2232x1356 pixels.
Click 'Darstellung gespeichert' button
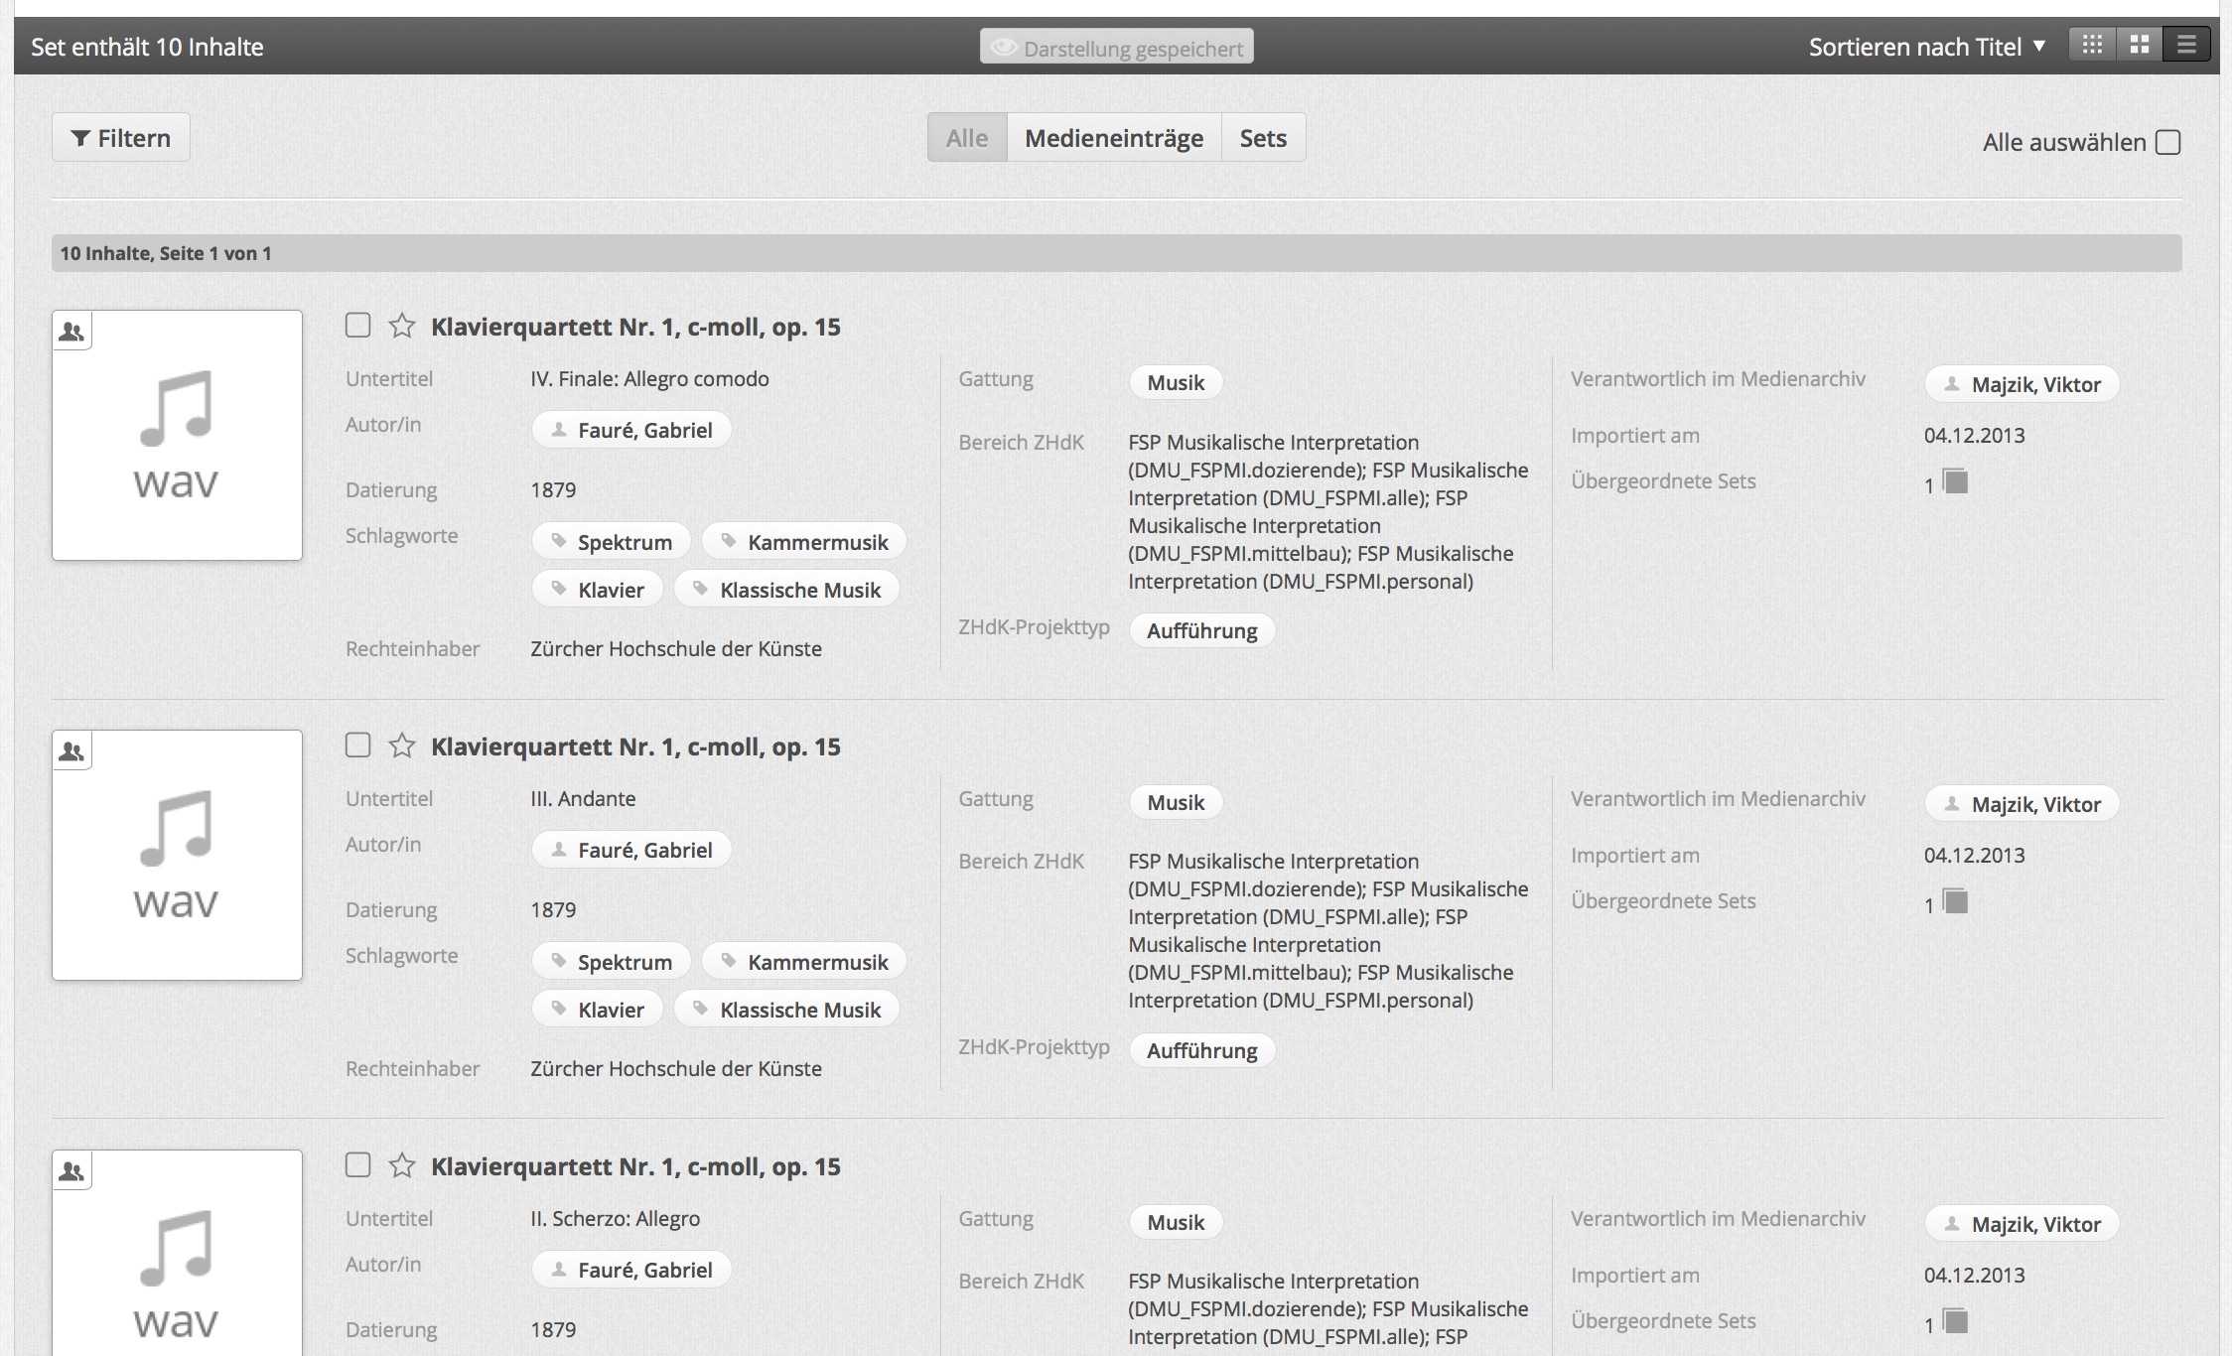pos(1116,48)
